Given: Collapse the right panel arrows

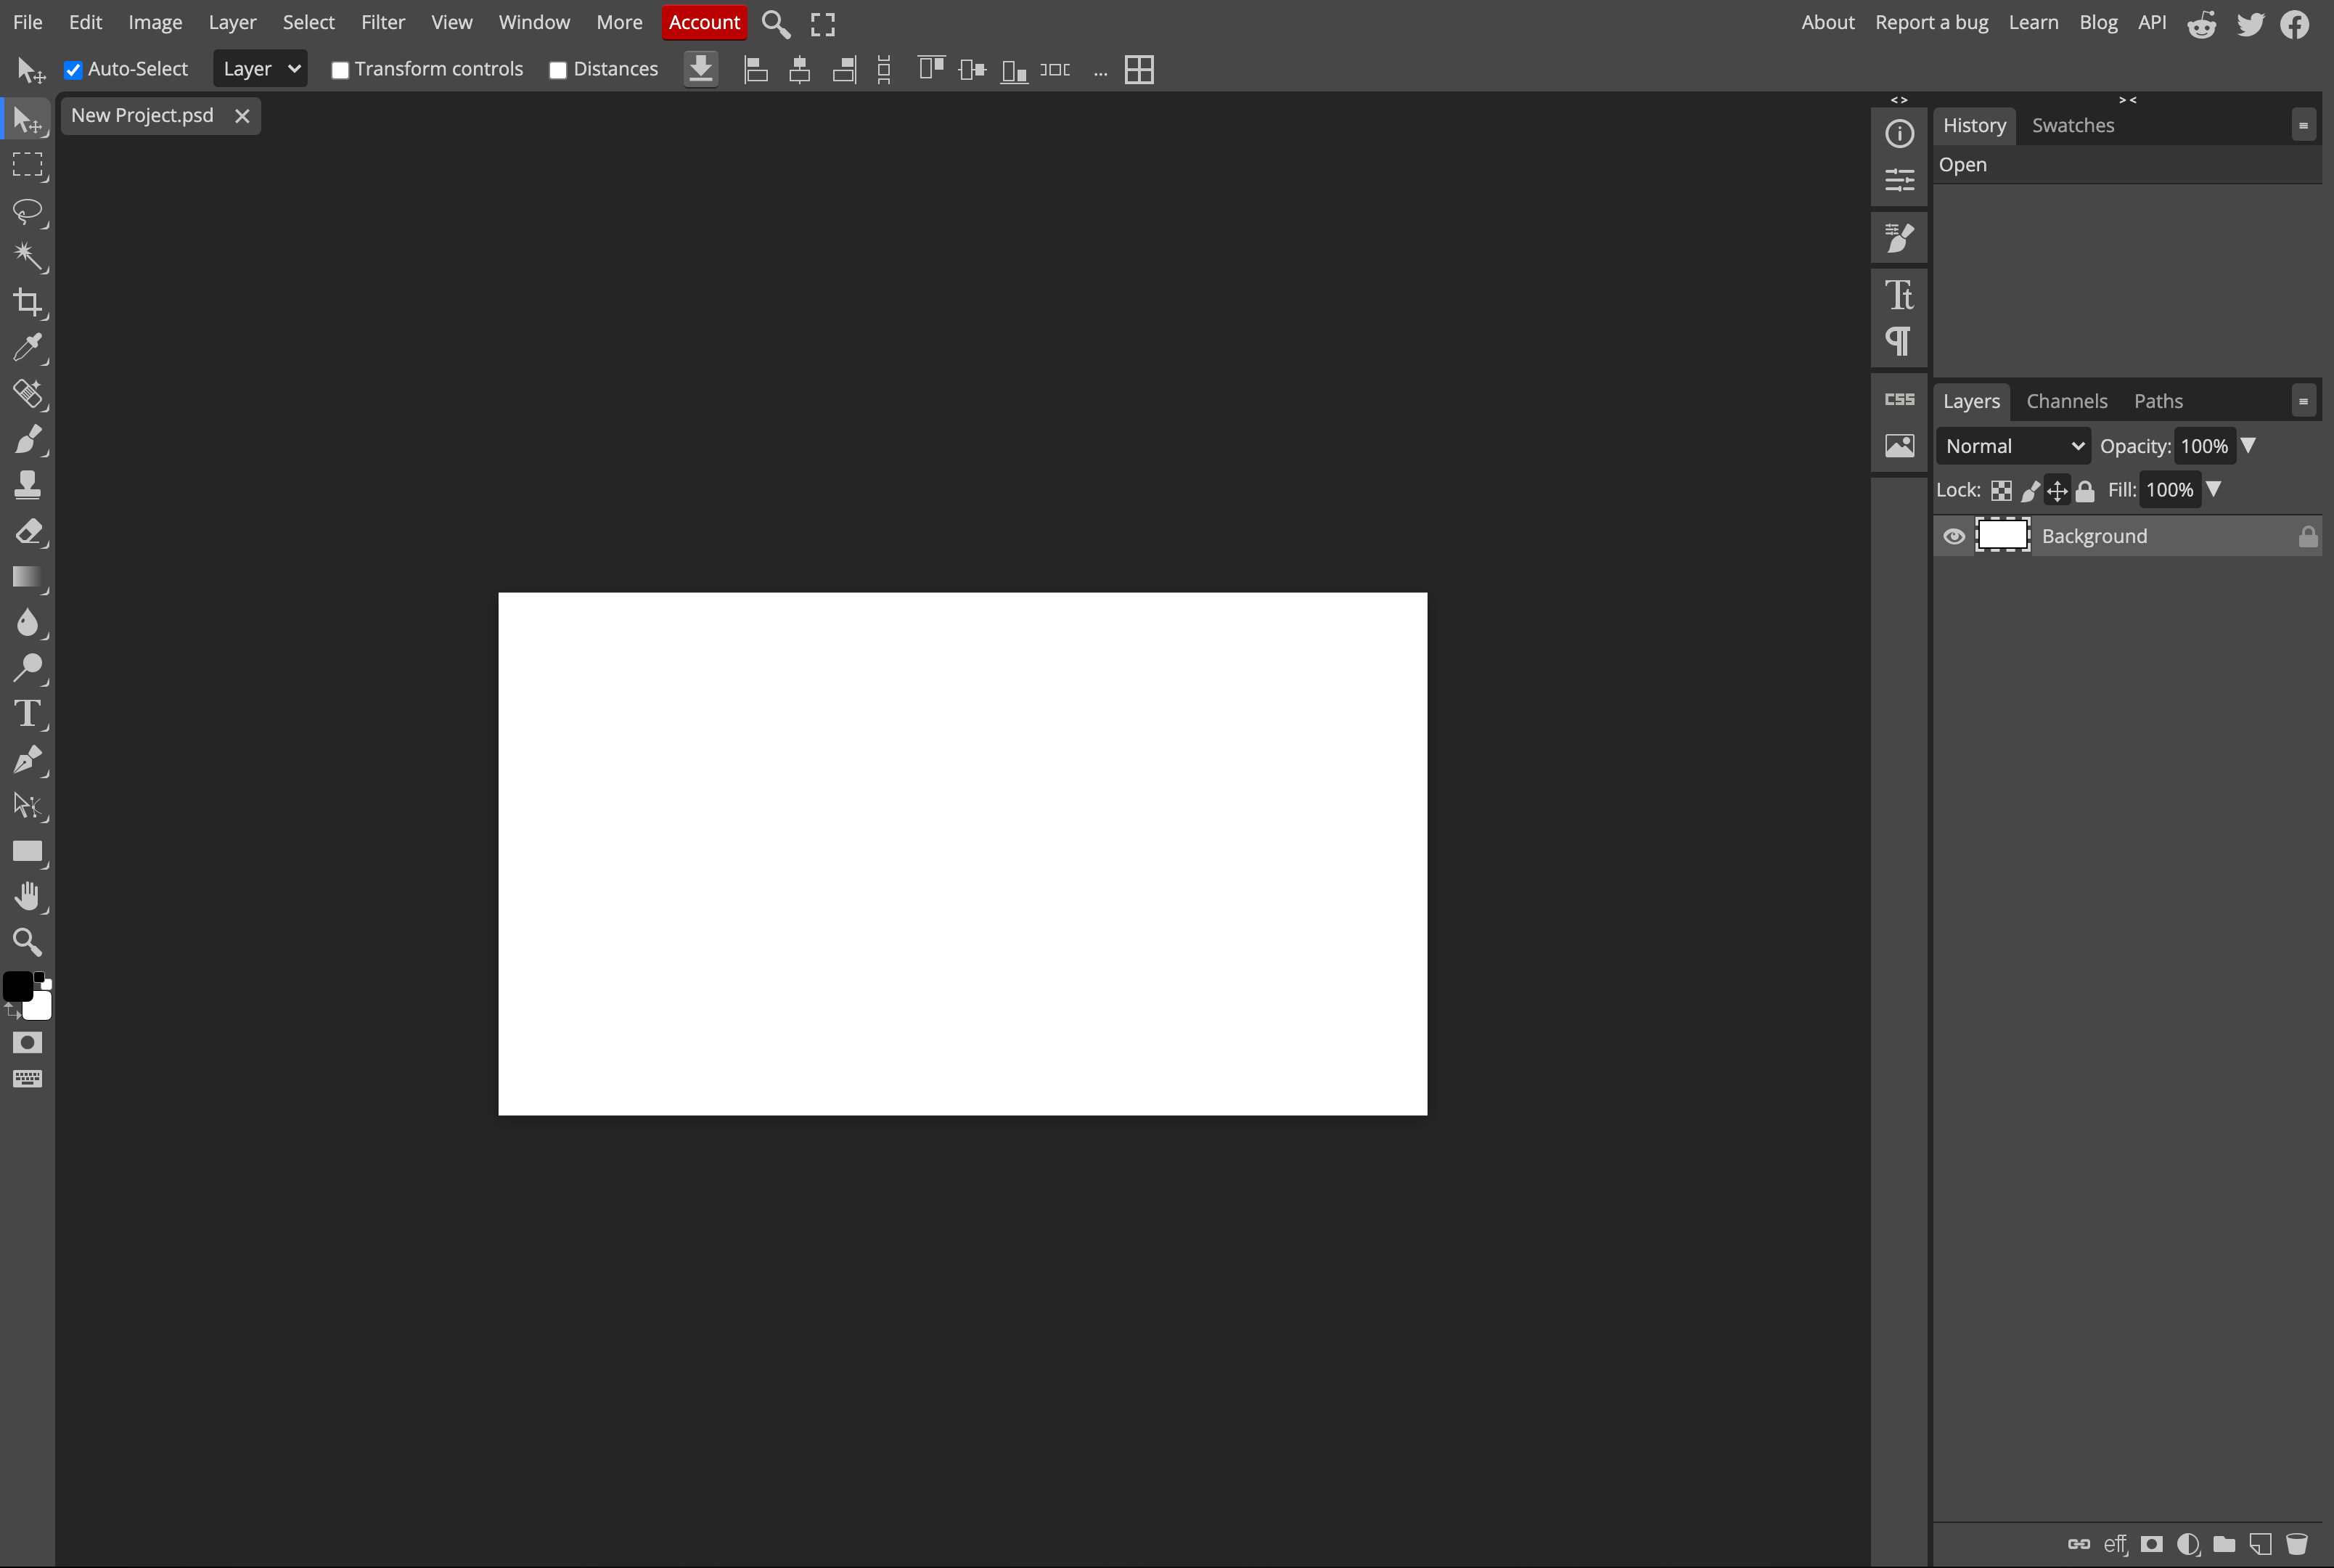Looking at the screenshot, I should click(2127, 100).
